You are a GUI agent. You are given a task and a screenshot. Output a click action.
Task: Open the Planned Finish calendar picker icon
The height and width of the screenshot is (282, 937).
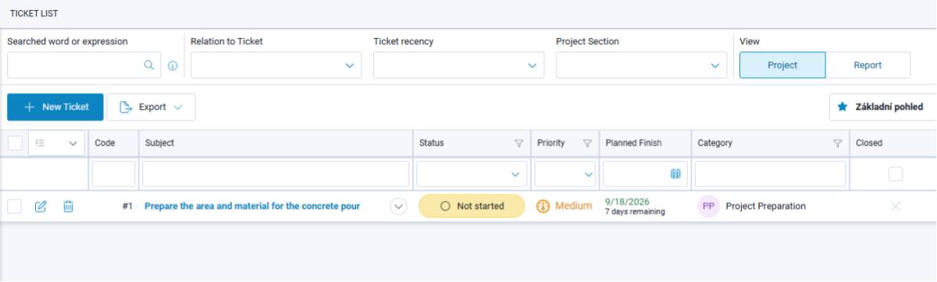click(x=675, y=174)
